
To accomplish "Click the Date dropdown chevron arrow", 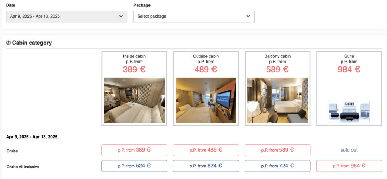I will tap(121, 16).
